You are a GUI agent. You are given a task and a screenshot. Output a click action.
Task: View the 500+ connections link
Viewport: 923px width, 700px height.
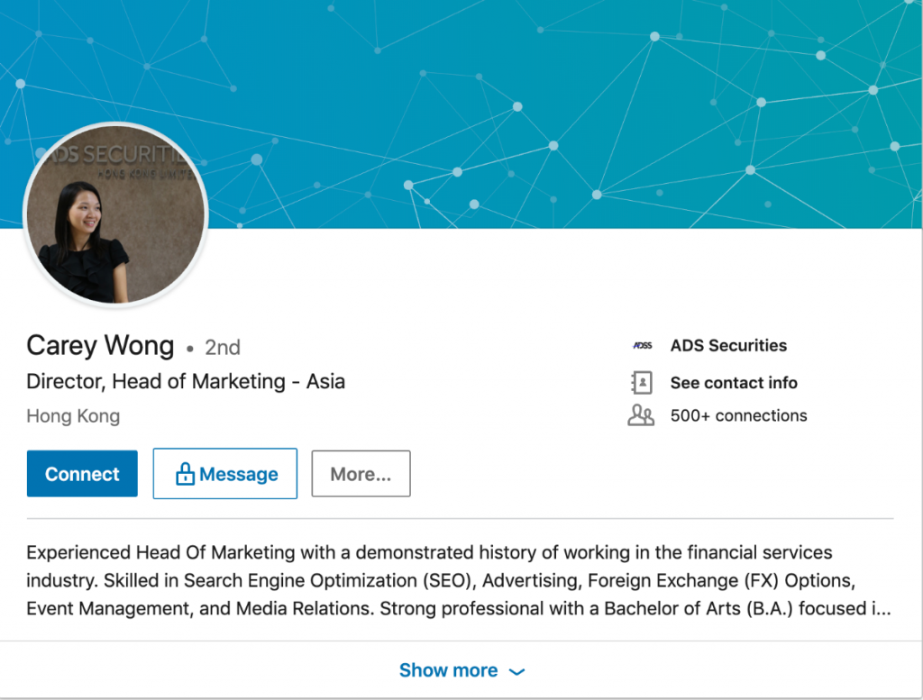coord(738,416)
